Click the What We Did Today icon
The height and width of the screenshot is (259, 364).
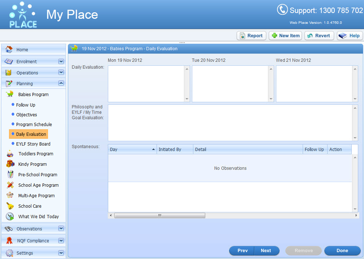pos(10,216)
